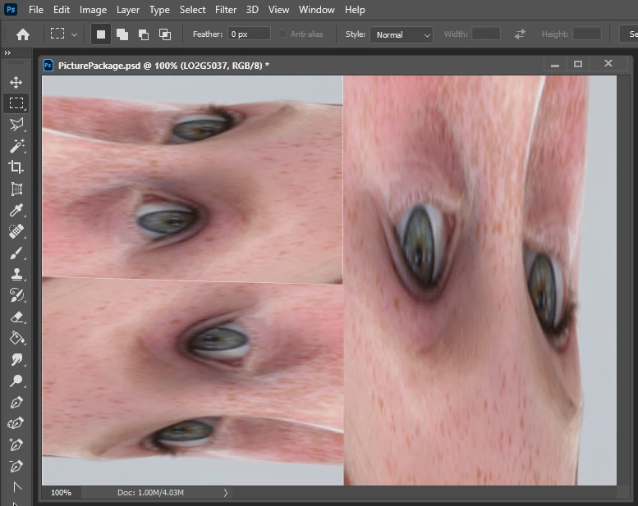Open the File menu
This screenshot has width=638, height=506.
pos(36,10)
